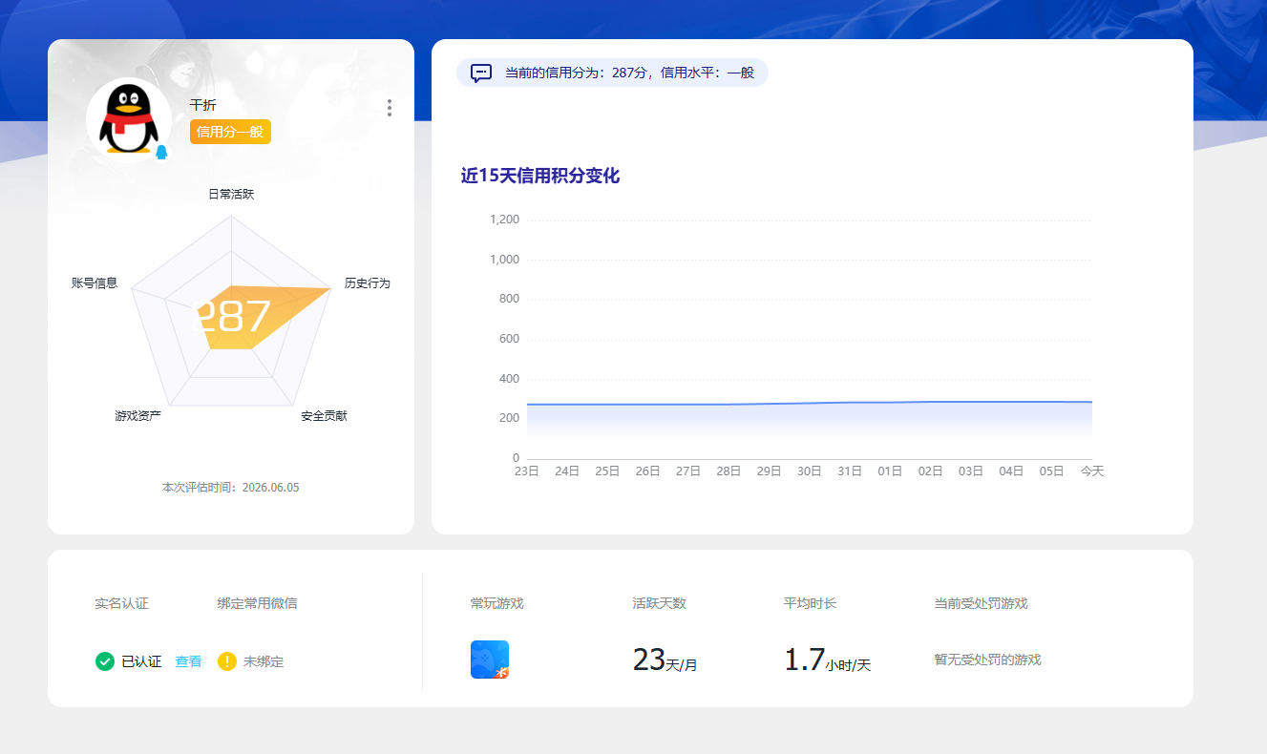Click the QQ penguin avatar

point(129,120)
